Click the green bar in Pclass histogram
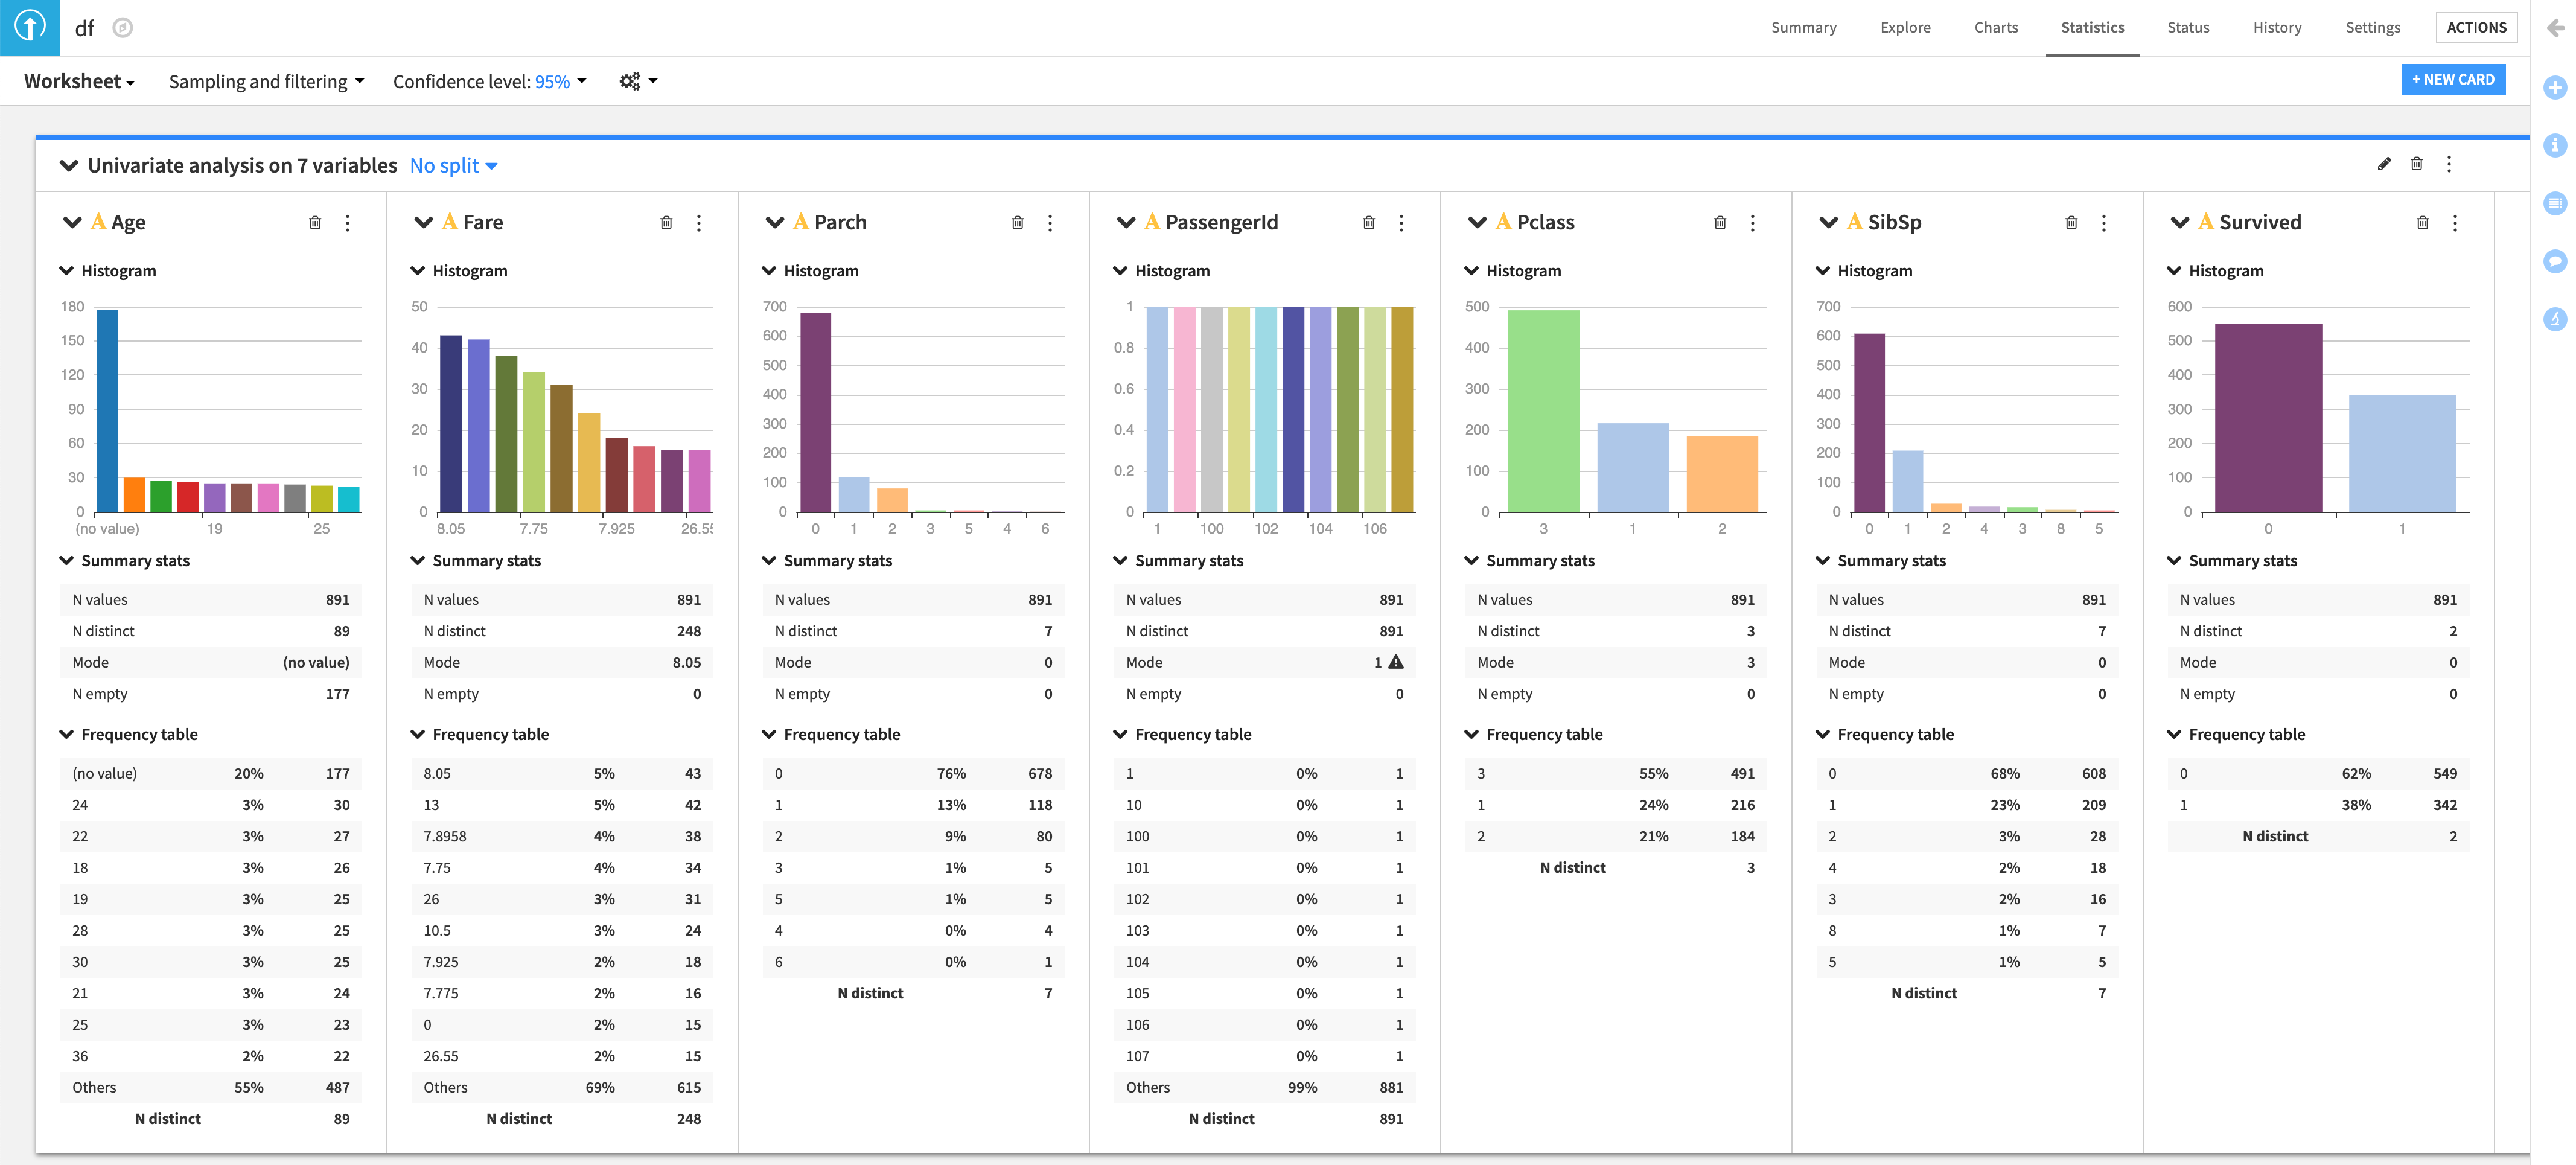 (x=1543, y=410)
